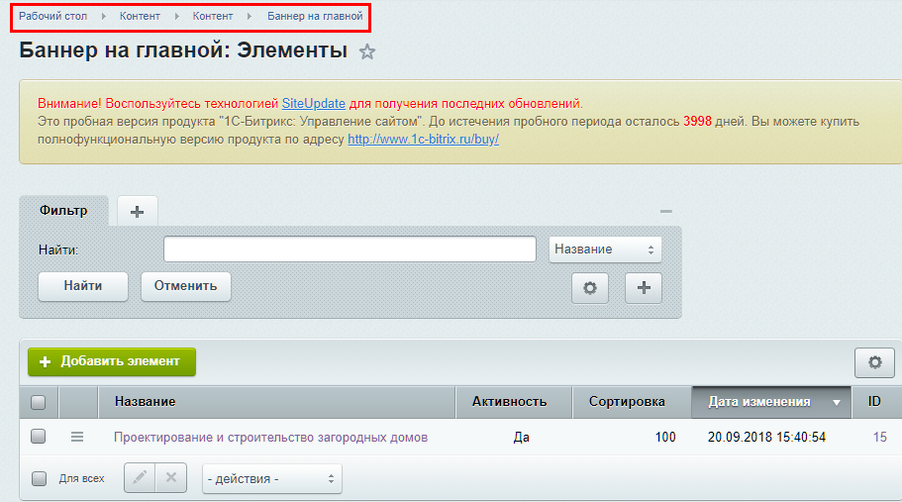Screen dimensions: 902x502
Task: Open filter settings gear icon
Action: click(x=590, y=287)
